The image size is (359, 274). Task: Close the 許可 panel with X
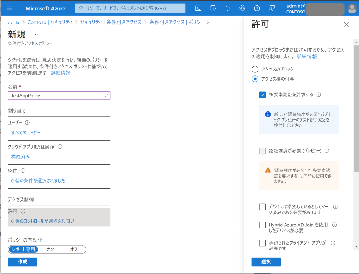(346, 25)
